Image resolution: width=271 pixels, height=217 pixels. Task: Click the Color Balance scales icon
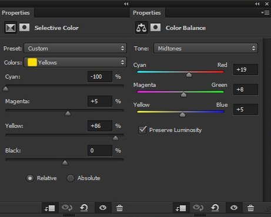pyautogui.click(x=142, y=28)
